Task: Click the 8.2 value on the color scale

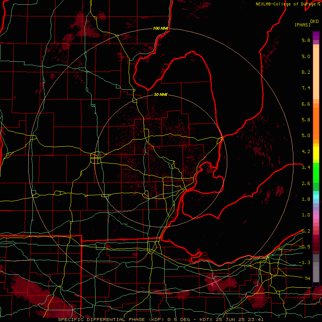Action: coord(306,72)
